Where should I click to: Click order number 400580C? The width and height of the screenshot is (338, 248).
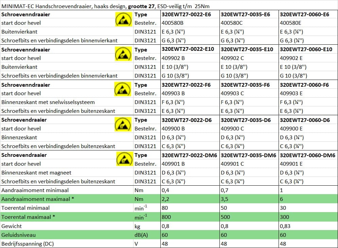232,23
